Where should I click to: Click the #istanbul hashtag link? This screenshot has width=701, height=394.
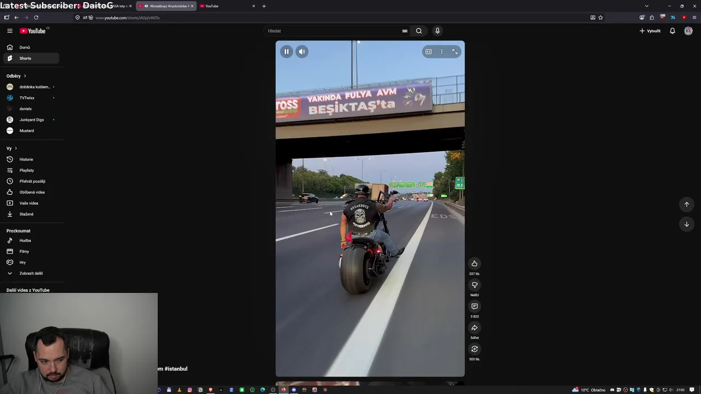point(176,369)
